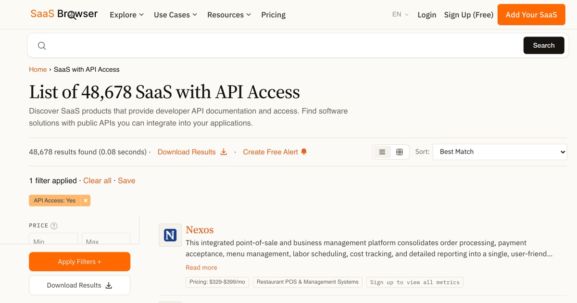Viewport: 577px width, 303px height.
Task: Expand the Explore menu
Action: pyautogui.click(x=127, y=15)
